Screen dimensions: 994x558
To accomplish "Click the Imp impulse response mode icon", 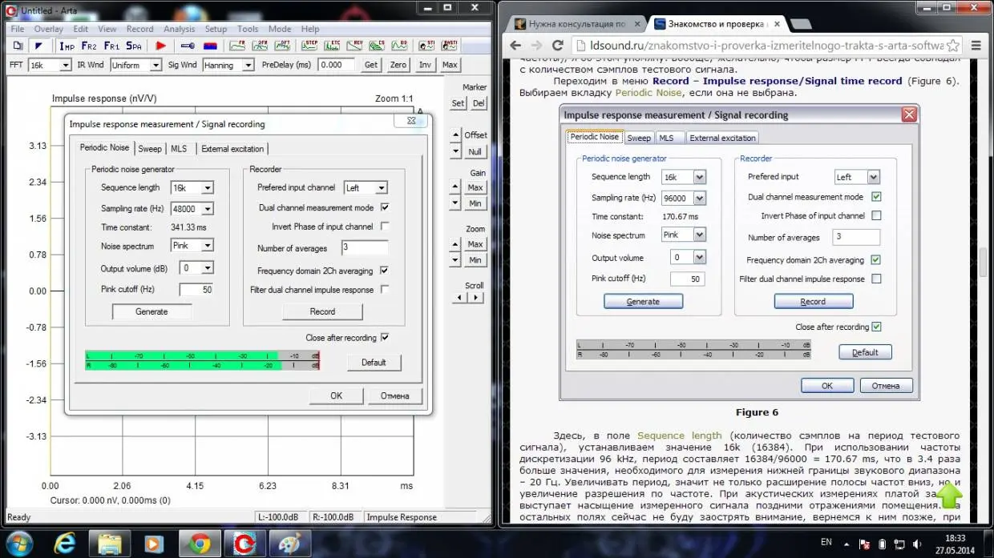I will (67, 46).
